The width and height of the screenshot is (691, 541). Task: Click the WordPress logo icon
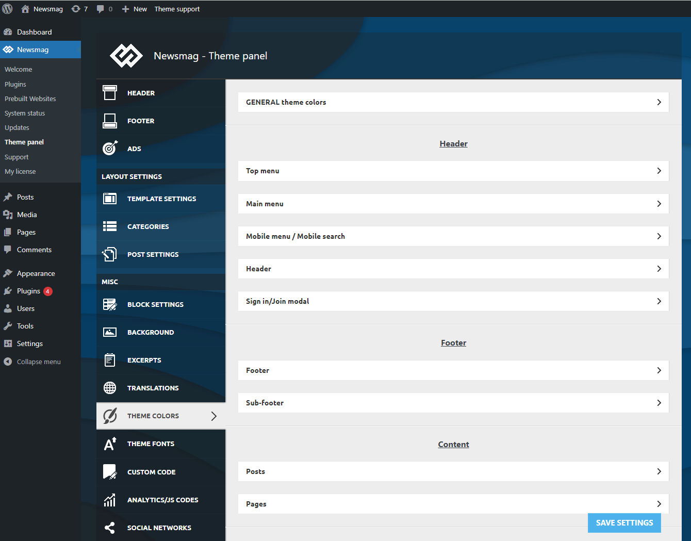pyautogui.click(x=7, y=9)
